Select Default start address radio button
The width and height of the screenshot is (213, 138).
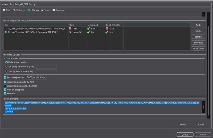[x=6, y=62]
